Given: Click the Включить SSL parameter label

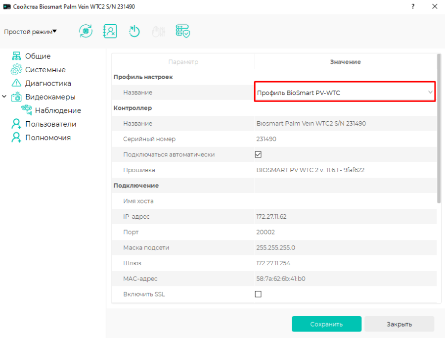Looking at the screenshot, I should tap(144, 294).
